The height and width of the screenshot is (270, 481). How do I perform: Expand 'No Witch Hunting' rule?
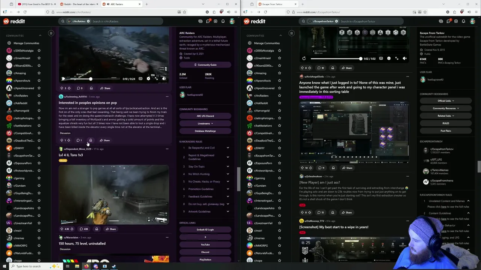pos(228,174)
